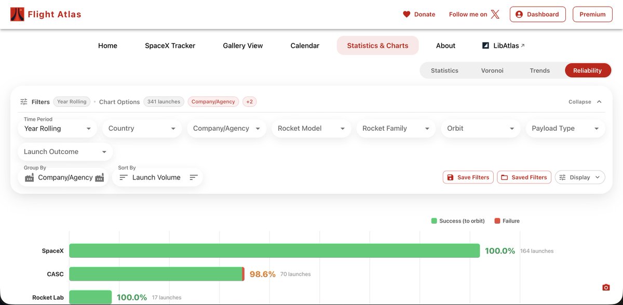
Task: Open the Saved Filters button
Action: (x=524, y=177)
